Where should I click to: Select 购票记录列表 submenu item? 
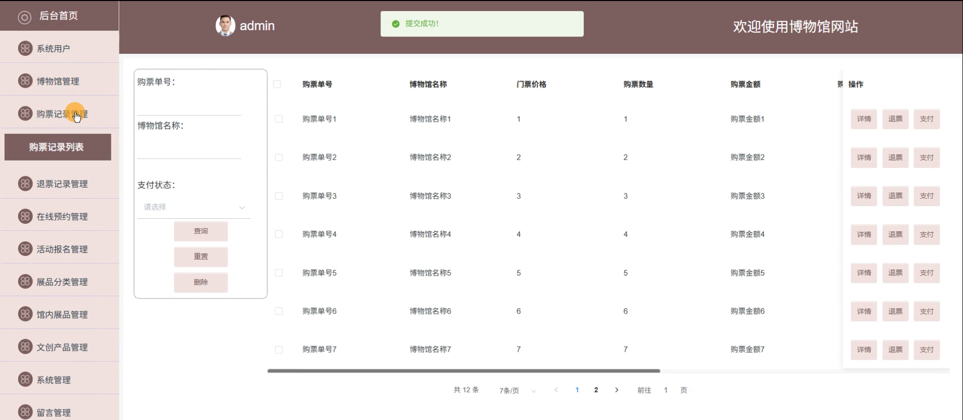point(58,147)
